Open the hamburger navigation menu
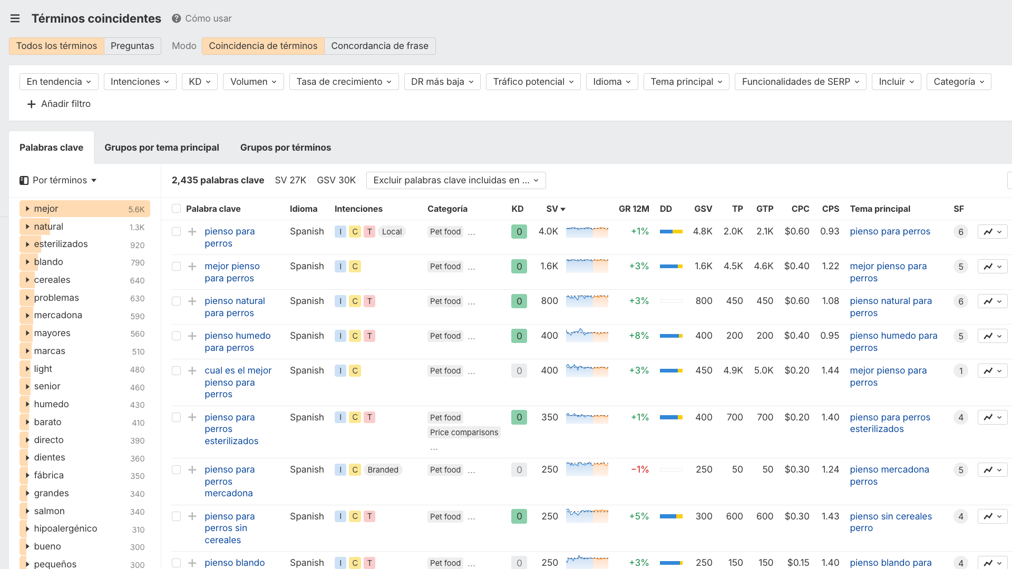 click(15, 18)
